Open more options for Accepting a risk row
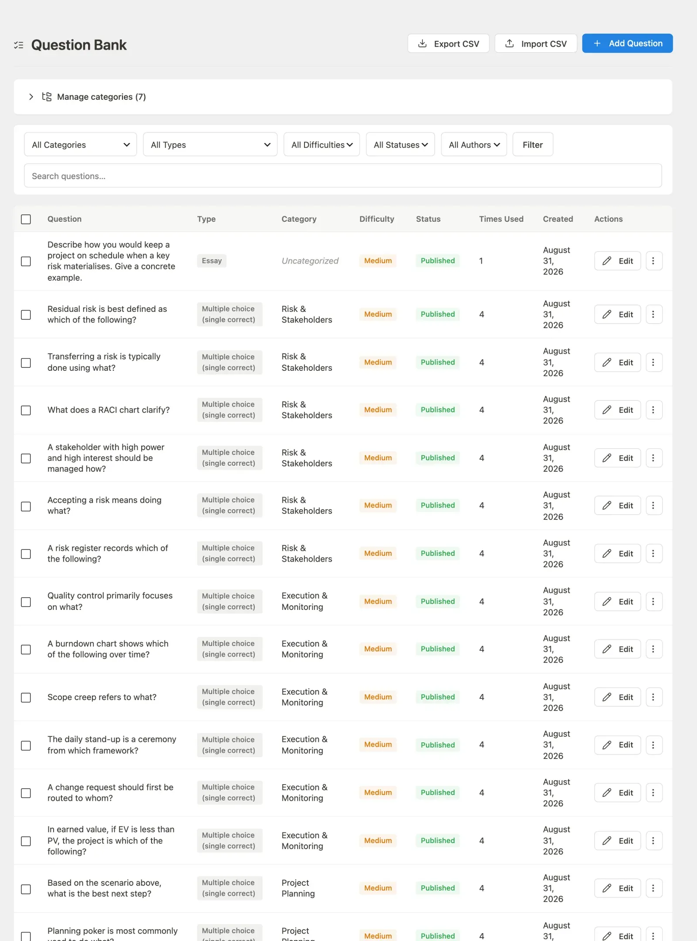 tap(653, 505)
